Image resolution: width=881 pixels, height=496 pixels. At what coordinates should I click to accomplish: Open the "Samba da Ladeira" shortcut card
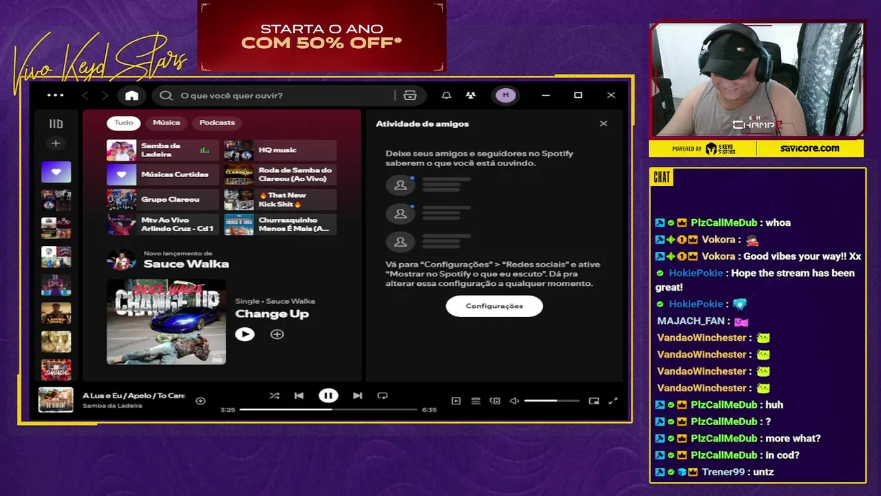click(x=162, y=150)
